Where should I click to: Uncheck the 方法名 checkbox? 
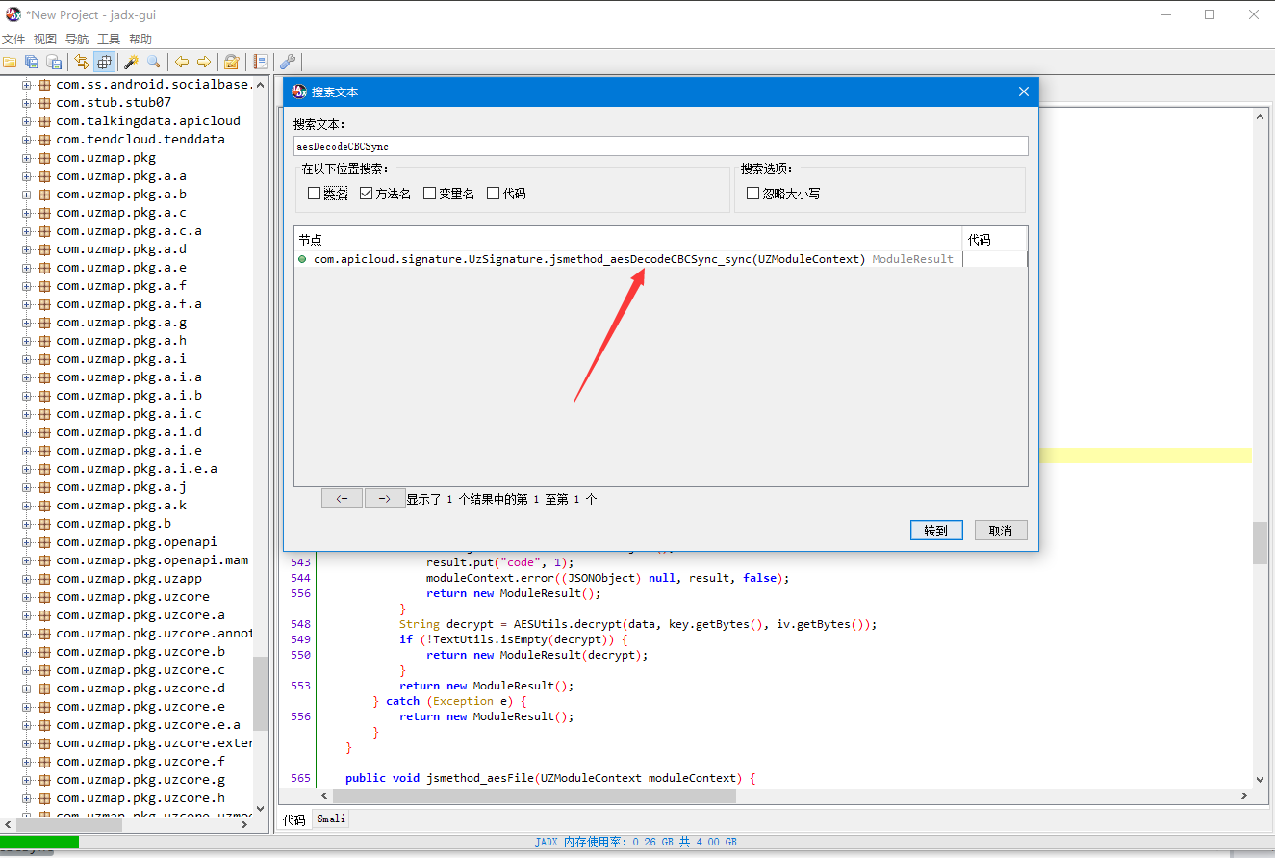[x=366, y=194]
